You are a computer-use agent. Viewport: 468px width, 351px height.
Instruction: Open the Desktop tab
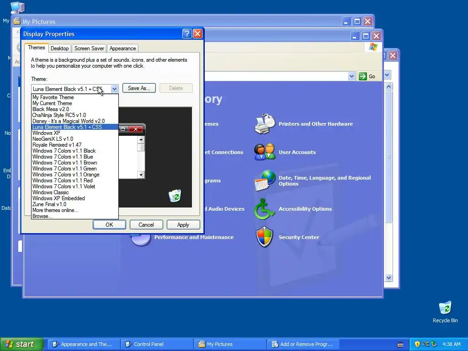pos(60,48)
